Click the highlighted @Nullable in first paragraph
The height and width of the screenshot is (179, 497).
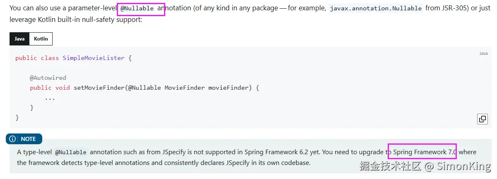137,8
